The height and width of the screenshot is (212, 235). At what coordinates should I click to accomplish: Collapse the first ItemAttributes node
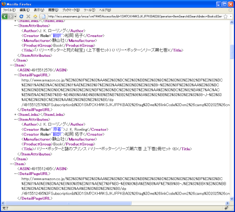pos(15,26)
